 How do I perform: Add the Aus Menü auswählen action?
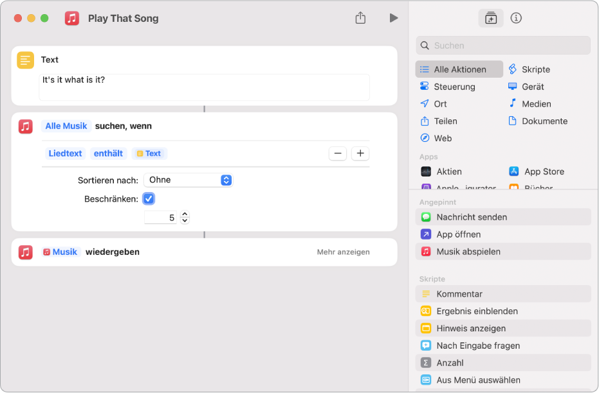pos(503,380)
